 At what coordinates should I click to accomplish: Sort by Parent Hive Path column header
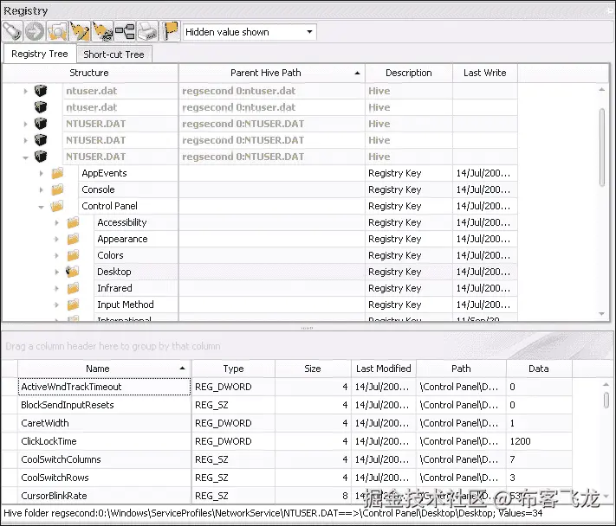[271, 73]
